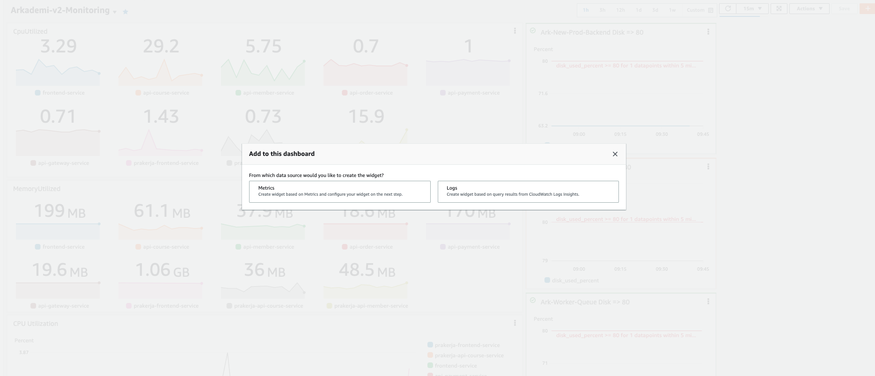Close the Add to this dashboard dialog
Image resolution: width=875 pixels, height=376 pixels.
[x=615, y=154]
